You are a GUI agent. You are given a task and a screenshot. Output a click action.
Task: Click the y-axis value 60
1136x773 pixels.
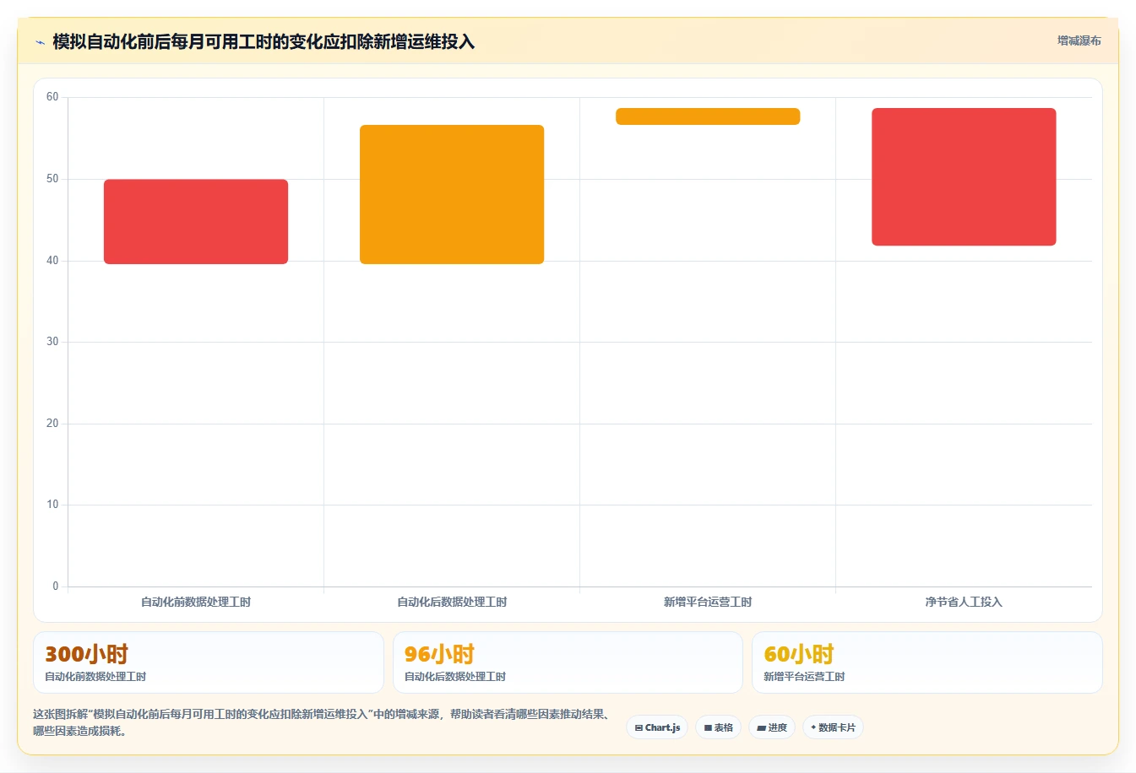(x=52, y=97)
